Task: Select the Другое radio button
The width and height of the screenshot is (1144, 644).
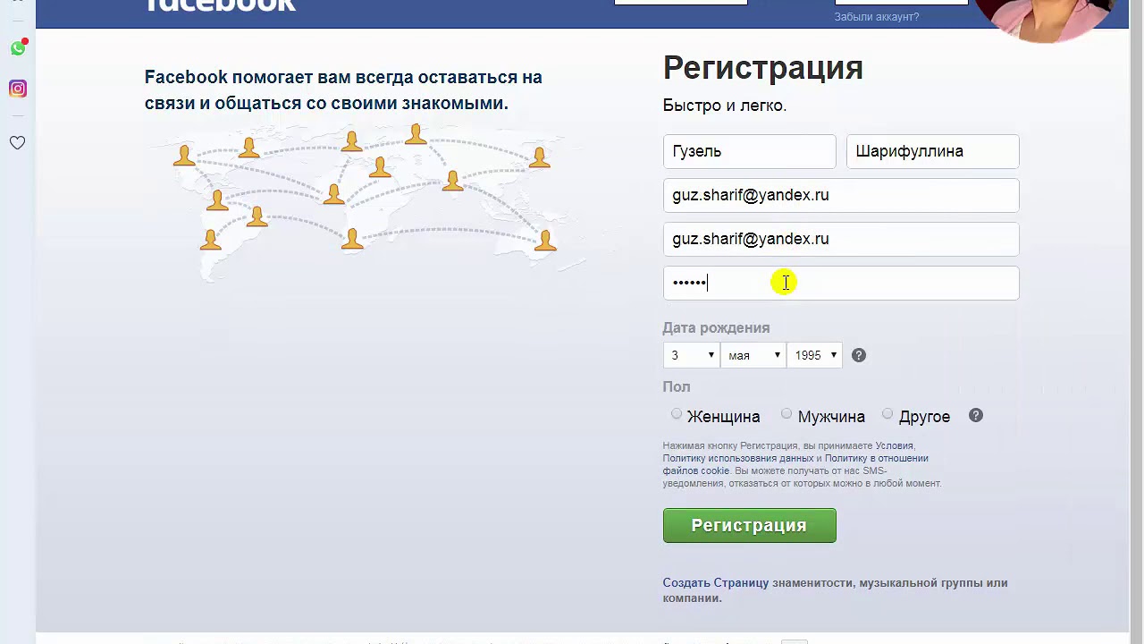Action: point(887,413)
